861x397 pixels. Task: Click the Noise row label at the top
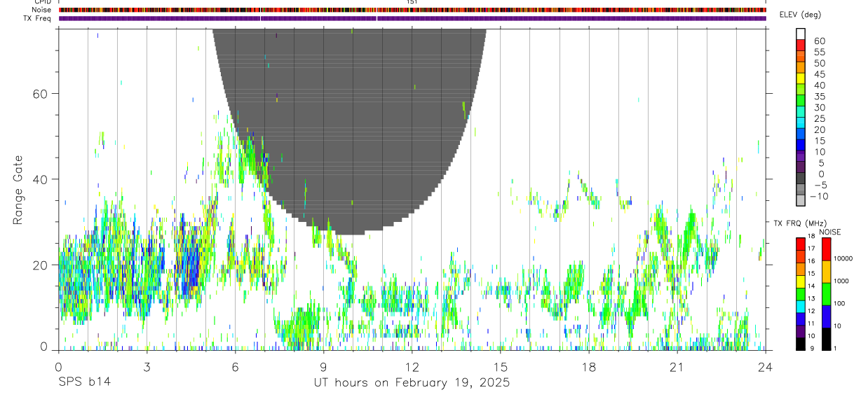pos(41,10)
